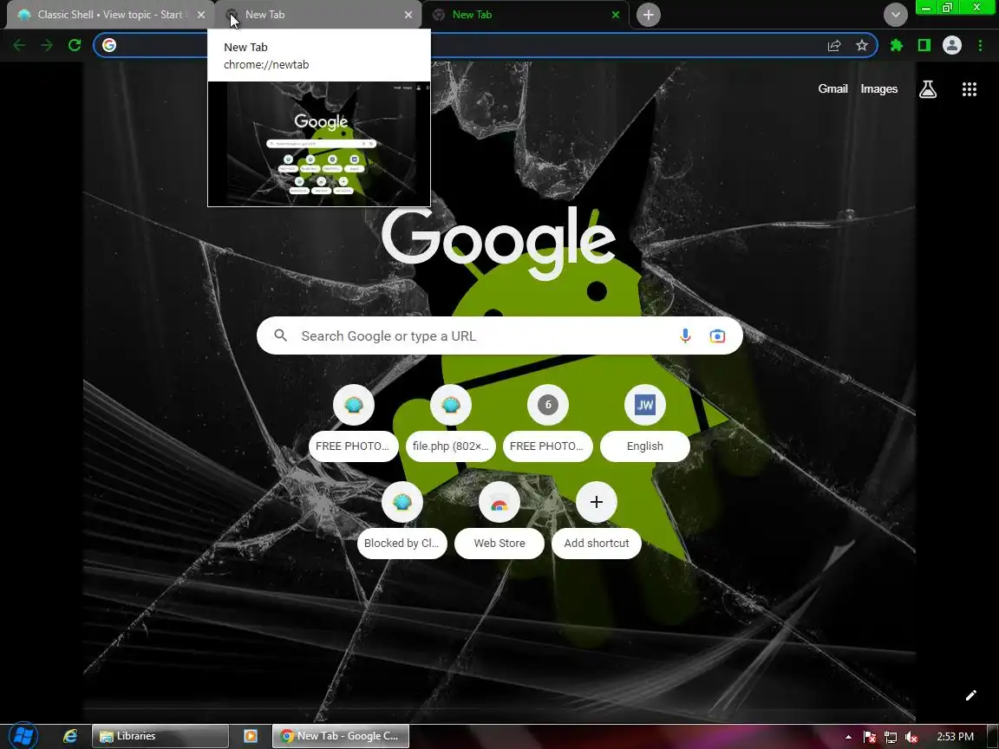
Task: Click the tab preview thumbnail
Action: tap(319, 144)
